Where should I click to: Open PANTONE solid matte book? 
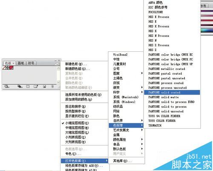(x=164, y=97)
